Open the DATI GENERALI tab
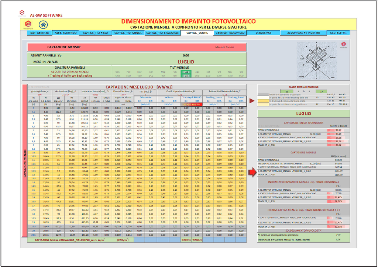The height and width of the screenshot is (267, 378). 40,33
